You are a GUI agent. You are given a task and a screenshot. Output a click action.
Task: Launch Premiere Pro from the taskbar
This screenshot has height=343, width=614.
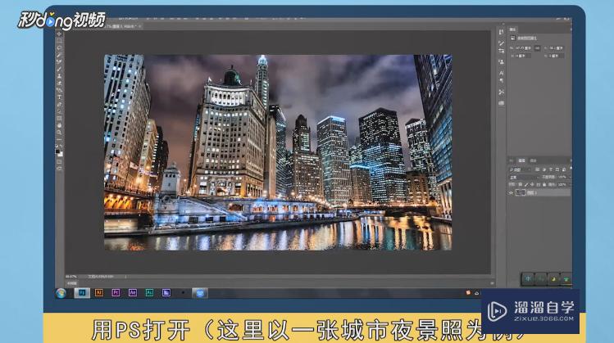point(116,293)
